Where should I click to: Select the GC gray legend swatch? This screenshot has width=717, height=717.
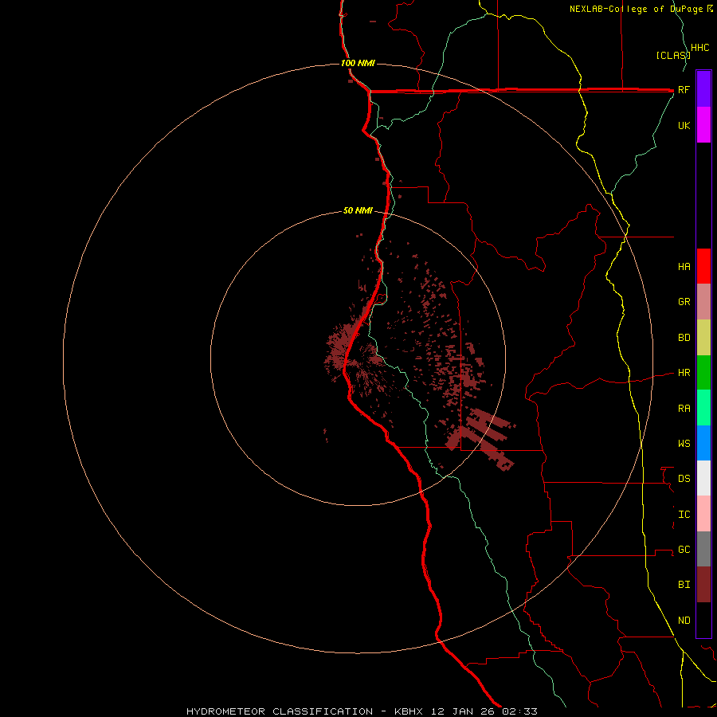pos(703,549)
